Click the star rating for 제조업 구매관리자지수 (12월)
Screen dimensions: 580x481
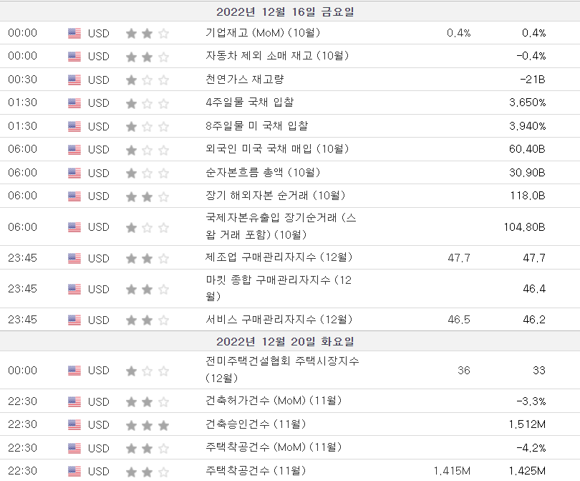(148, 258)
